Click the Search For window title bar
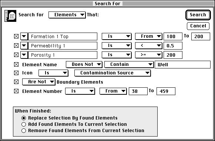 point(107,3)
